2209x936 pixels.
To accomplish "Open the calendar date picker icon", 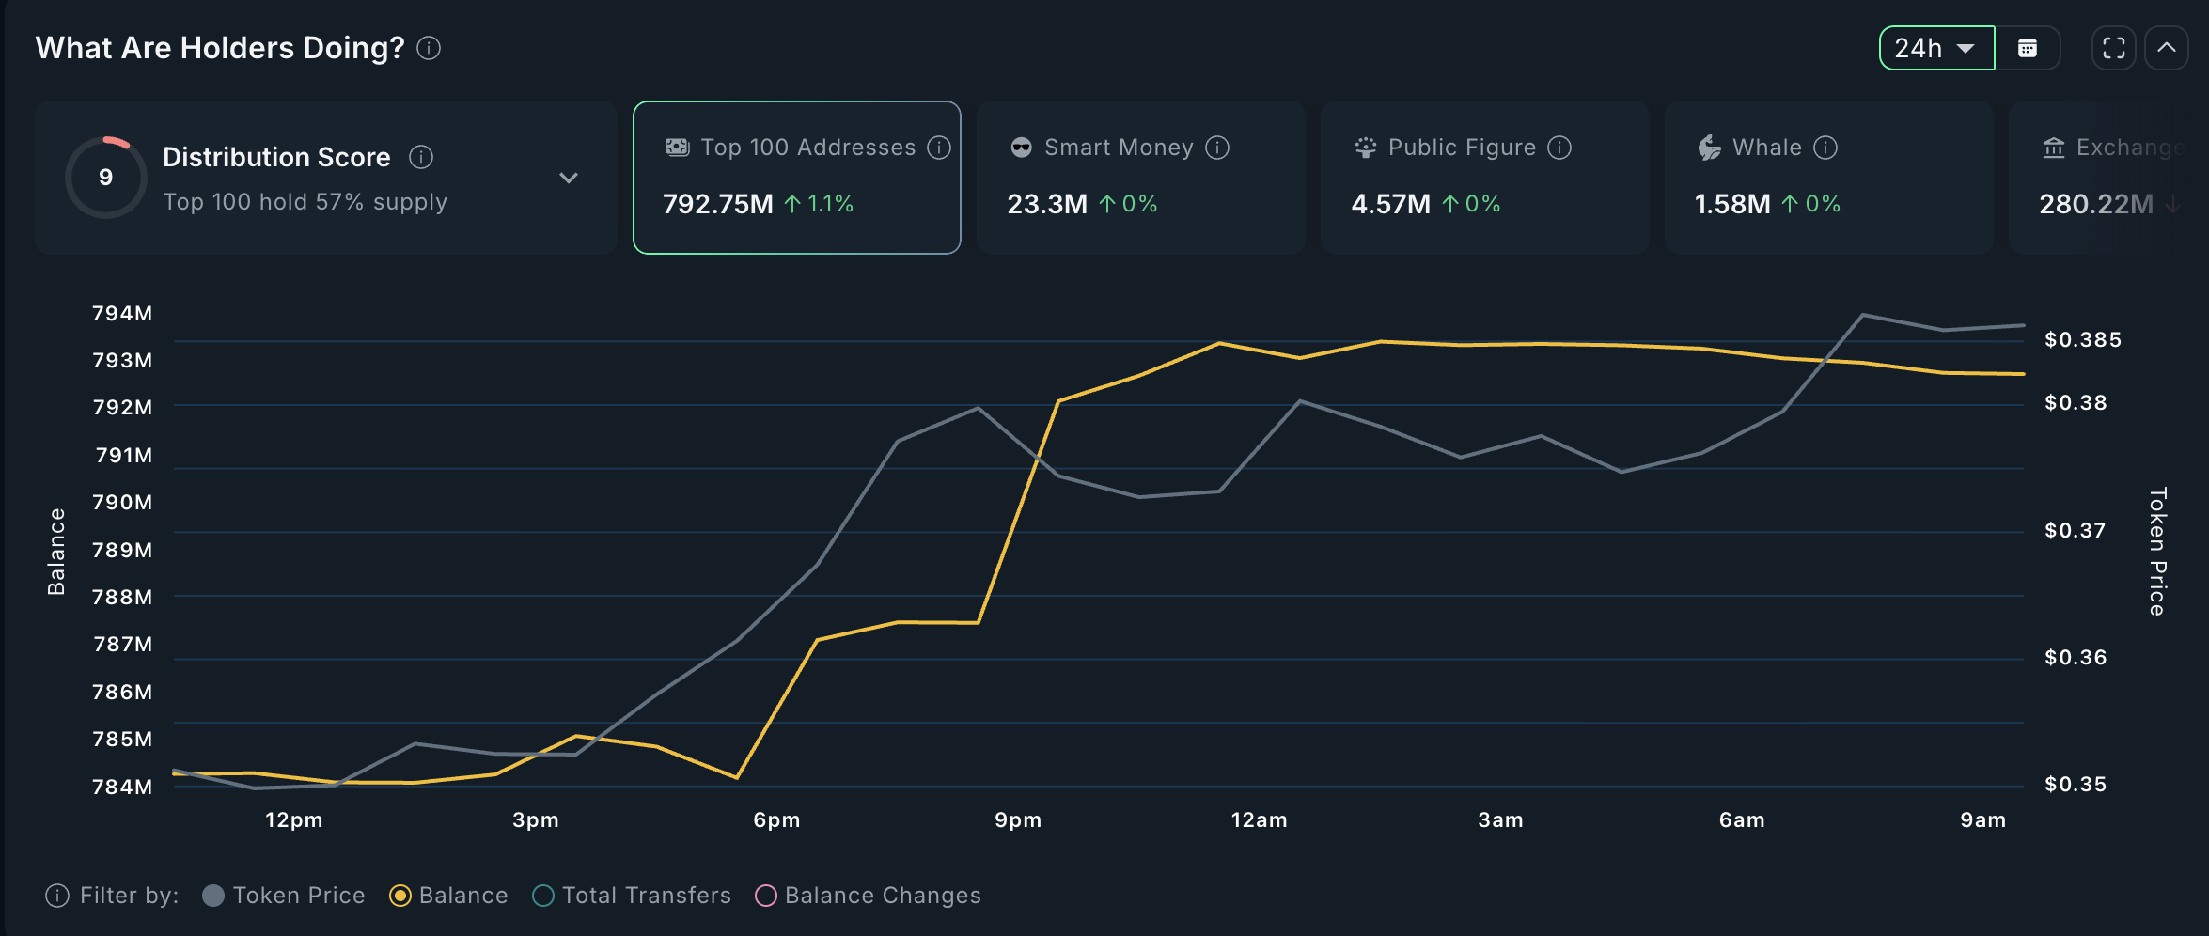I will click(x=2029, y=47).
